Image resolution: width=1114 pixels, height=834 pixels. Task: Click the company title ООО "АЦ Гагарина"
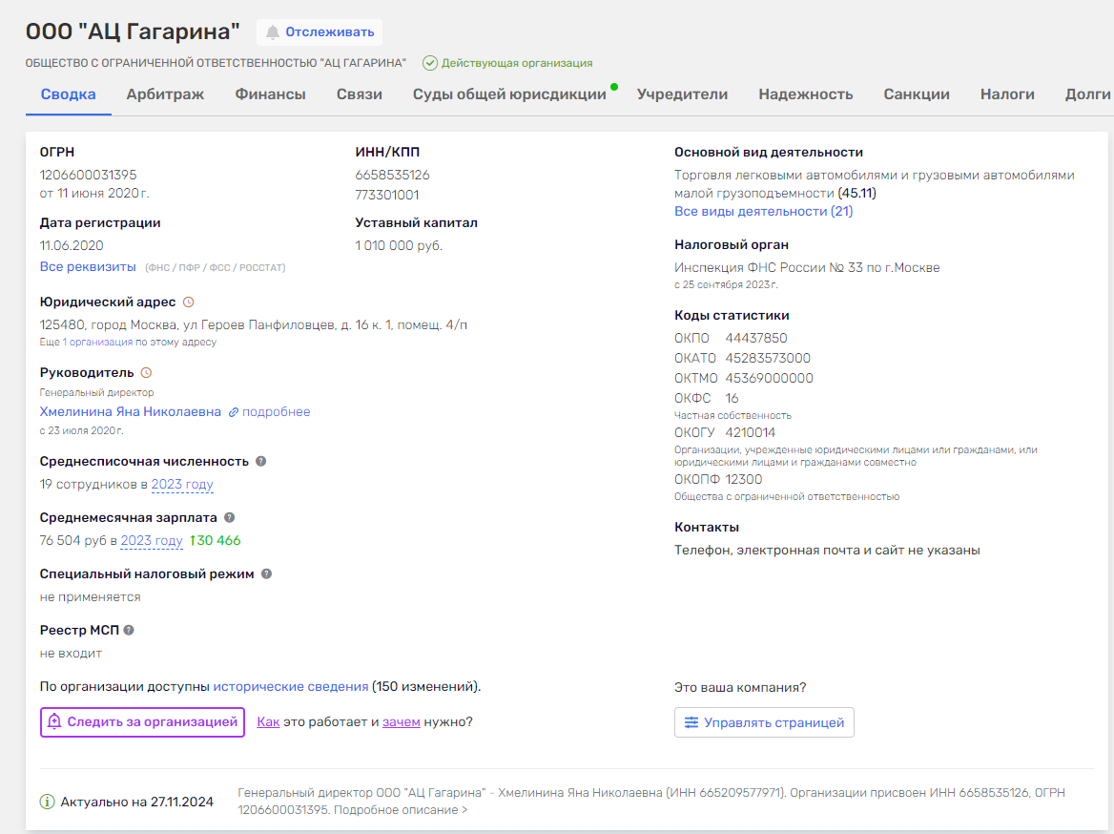(133, 31)
